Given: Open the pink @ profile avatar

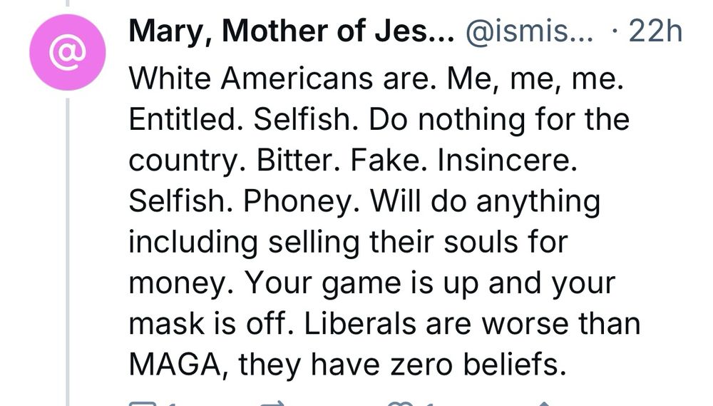Looking at the screenshot, I should pyautogui.click(x=68, y=52).
